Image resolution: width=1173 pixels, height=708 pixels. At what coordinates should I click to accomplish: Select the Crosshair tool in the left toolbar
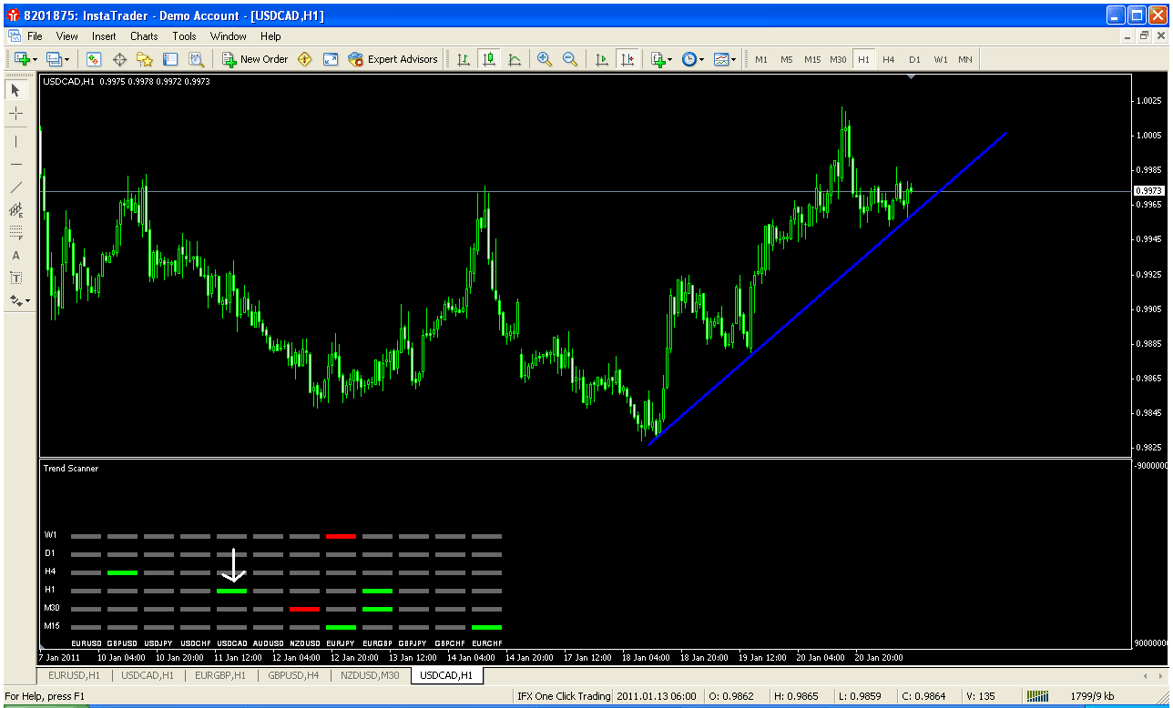15,113
